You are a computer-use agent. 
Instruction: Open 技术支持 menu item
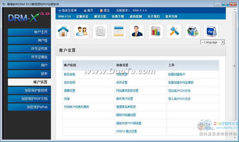pyautogui.click(x=171, y=16)
